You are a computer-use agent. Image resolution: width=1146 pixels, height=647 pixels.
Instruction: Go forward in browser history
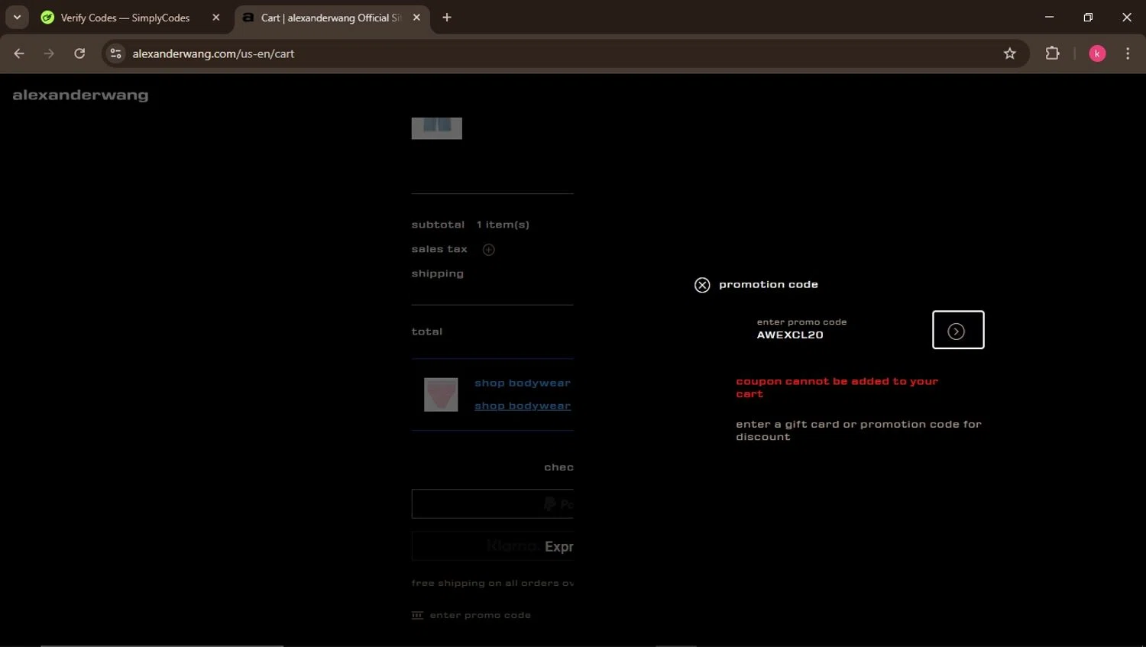click(x=49, y=53)
